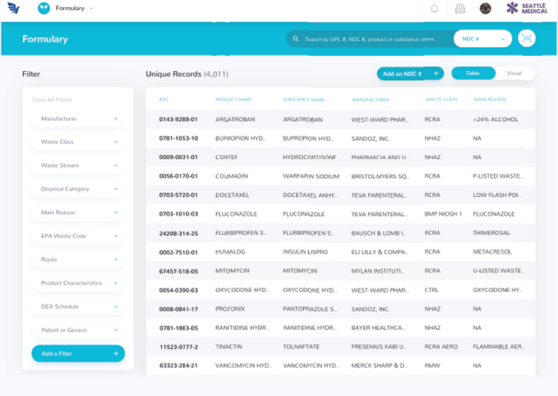Screen dimensions: 558x396
Task: Open the NDC # search type dropdown
Action: click(483, 39)
